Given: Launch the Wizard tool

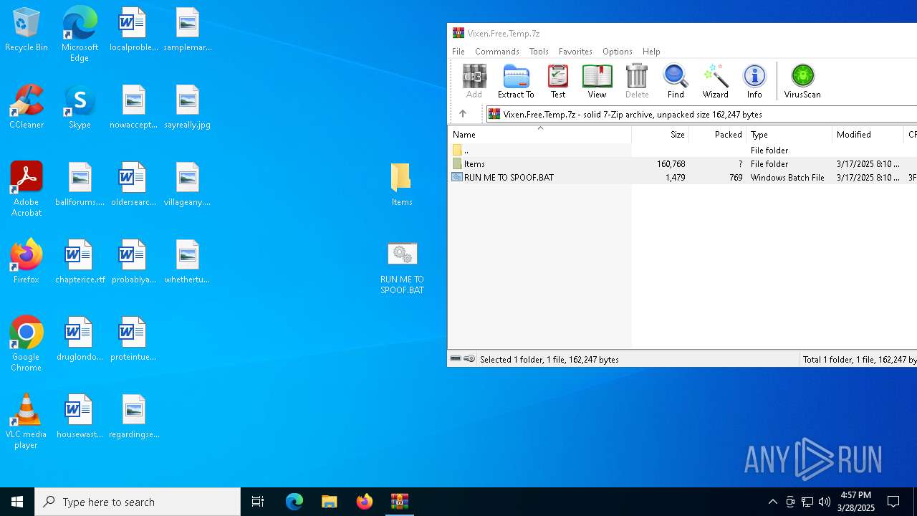Looking at the screenshot, I should pyautogui.click(x=715, y=81).
